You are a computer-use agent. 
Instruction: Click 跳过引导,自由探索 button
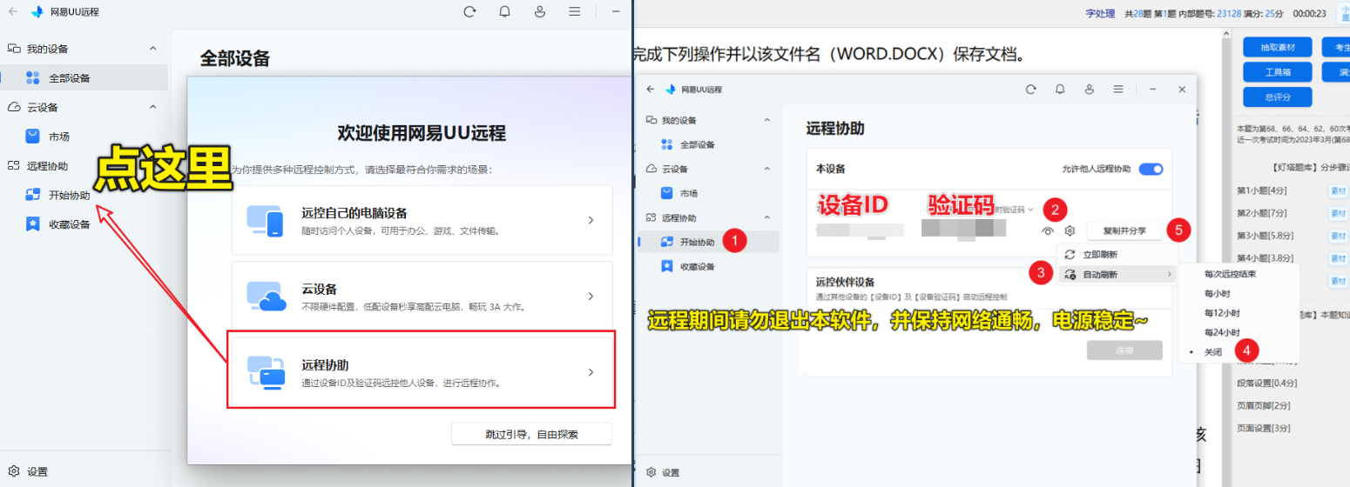[x=532, y=434]
